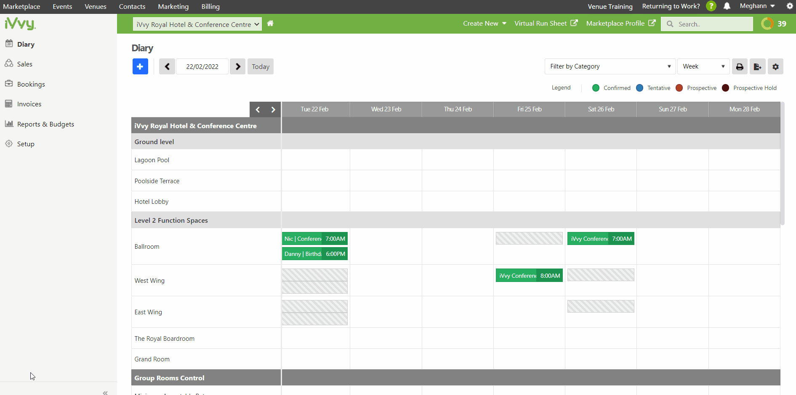Open the Contacts menu

click(132, 7)
